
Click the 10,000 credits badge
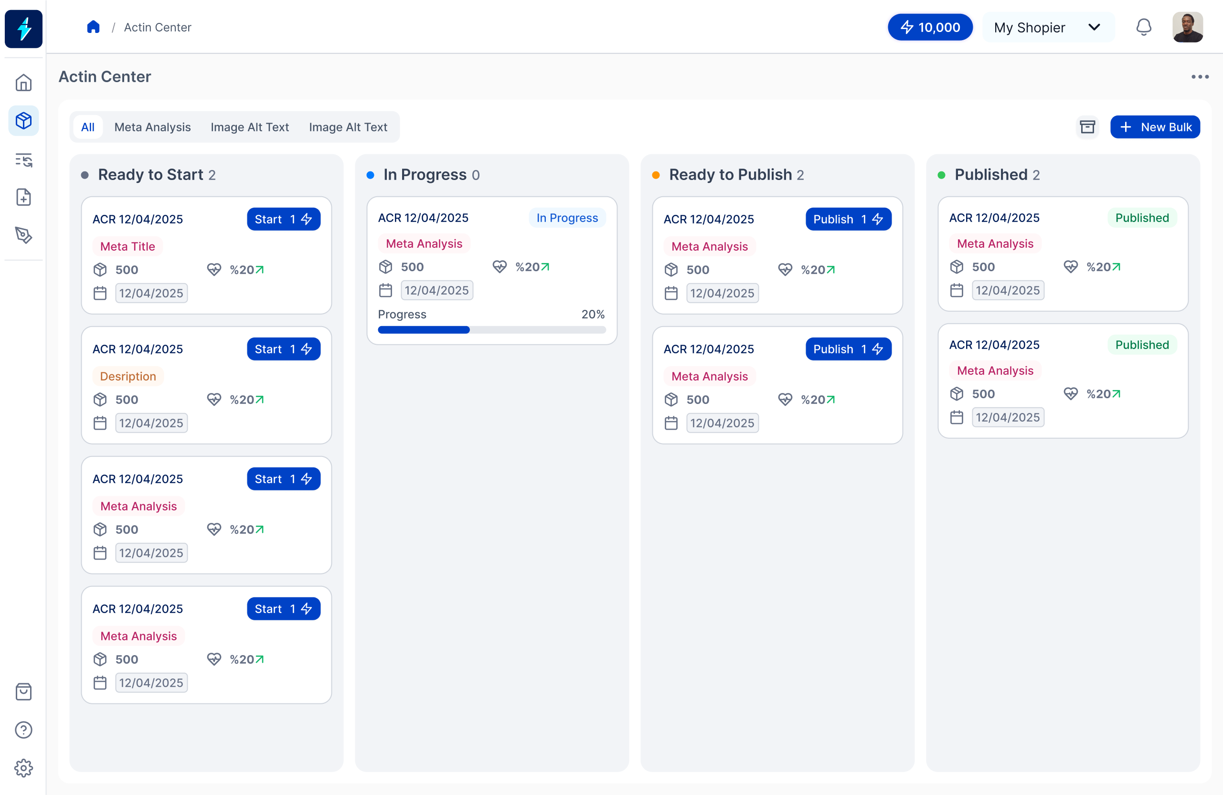[930, 27]
